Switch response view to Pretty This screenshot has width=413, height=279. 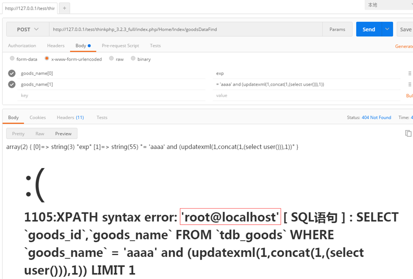[x=18, y=134]
